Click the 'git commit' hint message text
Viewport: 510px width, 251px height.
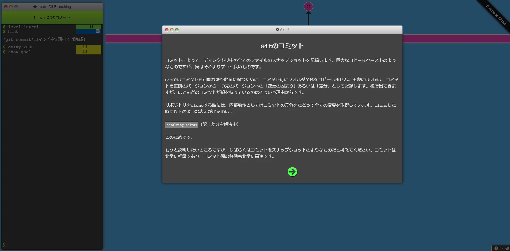44,39
